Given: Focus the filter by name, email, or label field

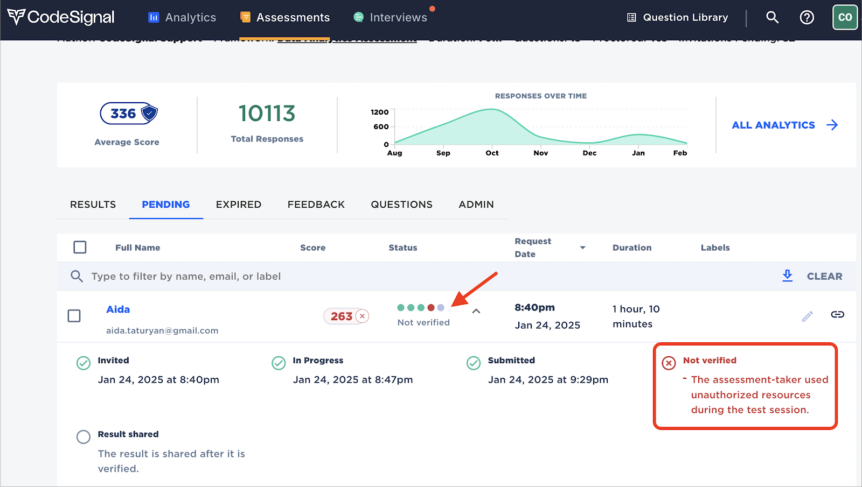Looking at the screenshot, I should pyautogui.click(x=186, y=276).
